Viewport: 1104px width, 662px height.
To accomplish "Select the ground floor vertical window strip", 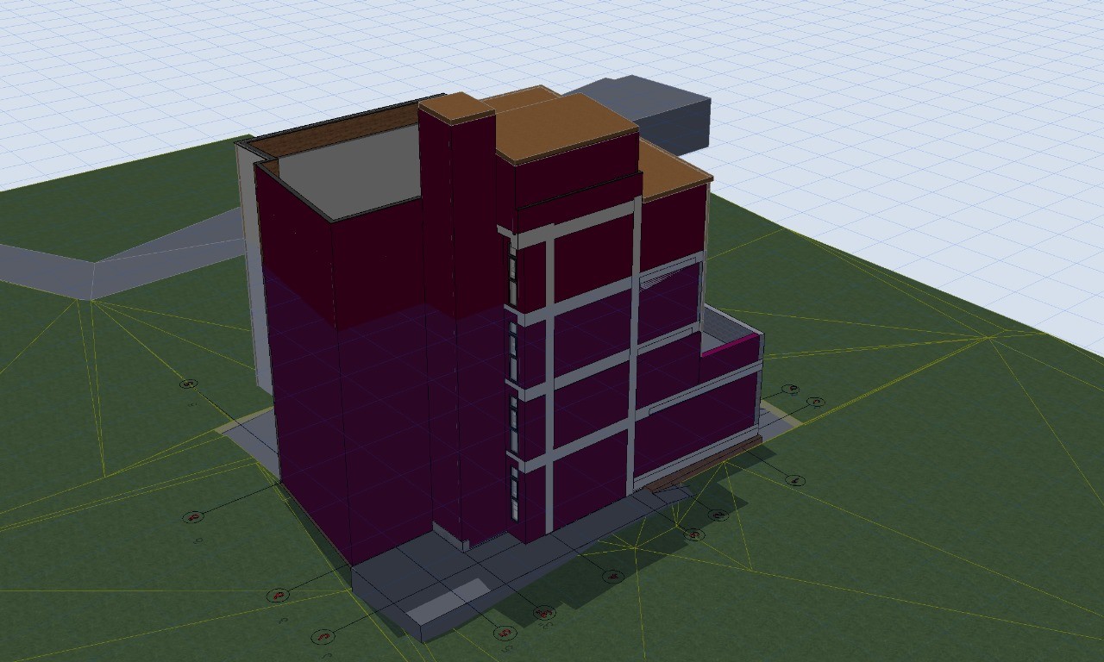I will coord(514,492).
